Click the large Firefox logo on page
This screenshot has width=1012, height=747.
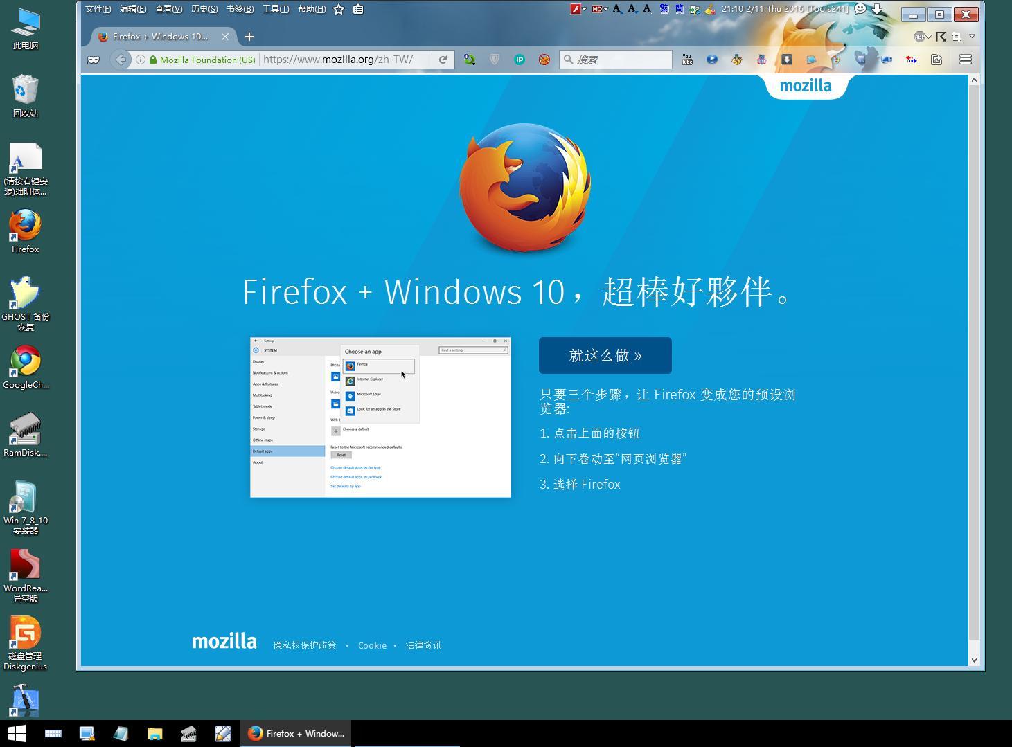tap(524, 188)
